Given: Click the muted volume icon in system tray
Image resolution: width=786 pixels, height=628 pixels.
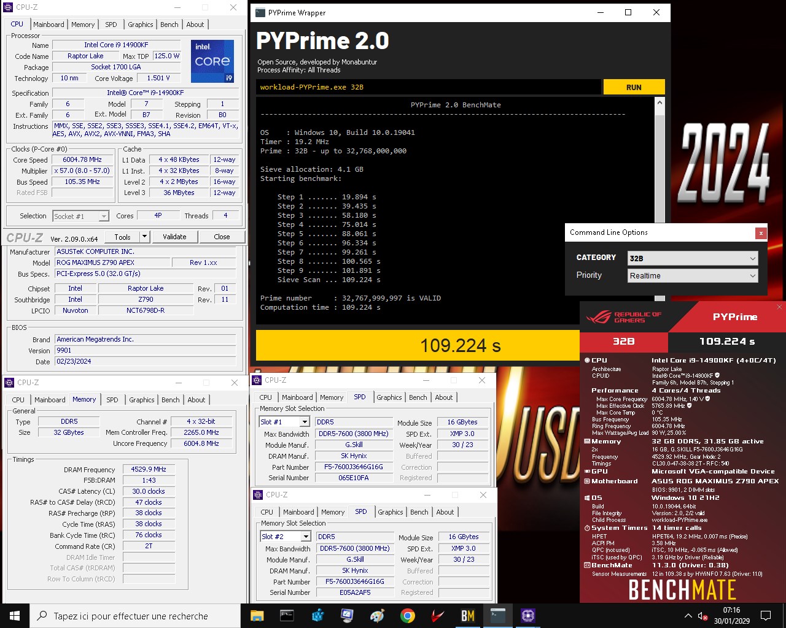Looking at the screenshot, I should (x=704, y=616).
